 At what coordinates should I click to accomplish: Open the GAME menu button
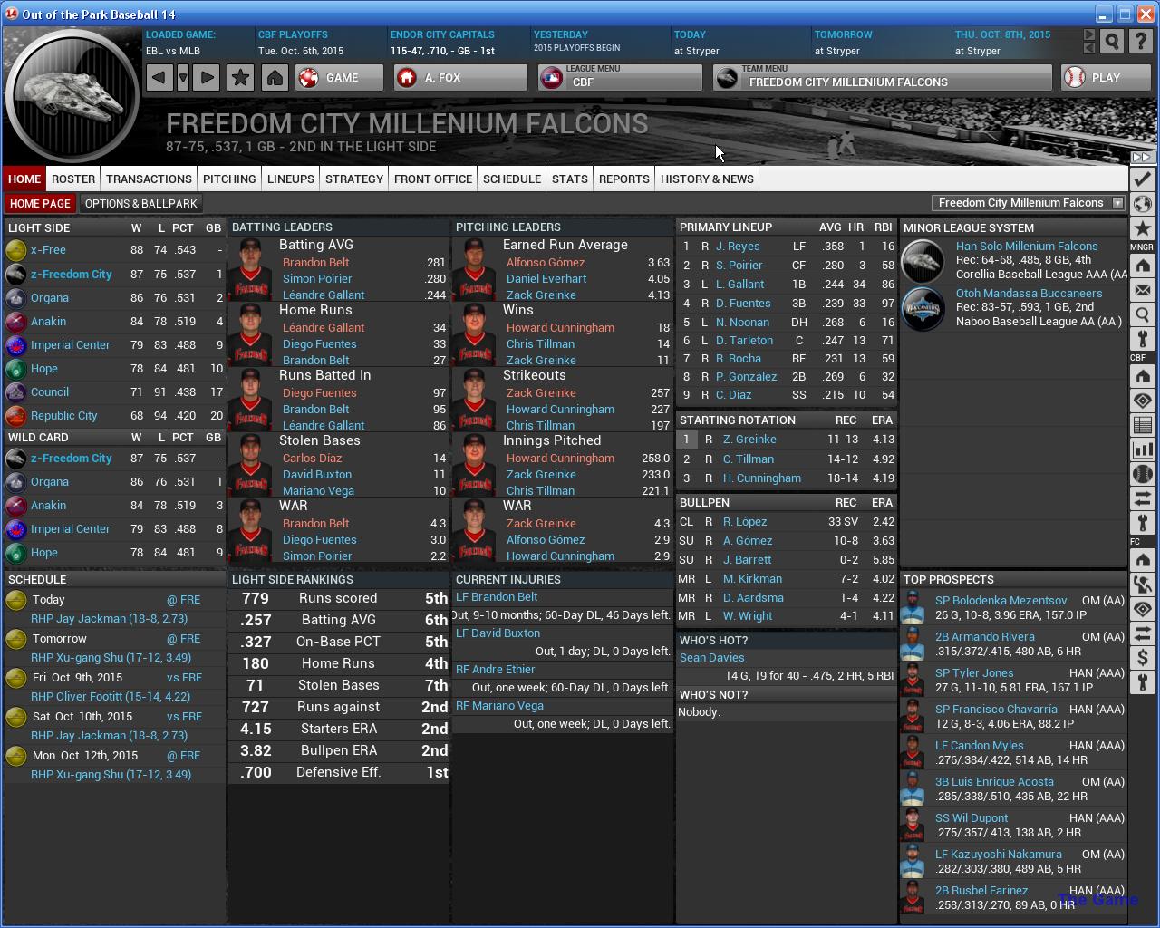tap(340, 78)
